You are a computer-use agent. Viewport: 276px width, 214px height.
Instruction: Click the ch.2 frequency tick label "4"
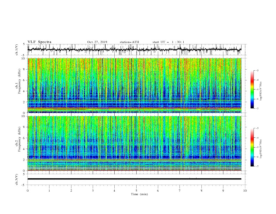25,149
